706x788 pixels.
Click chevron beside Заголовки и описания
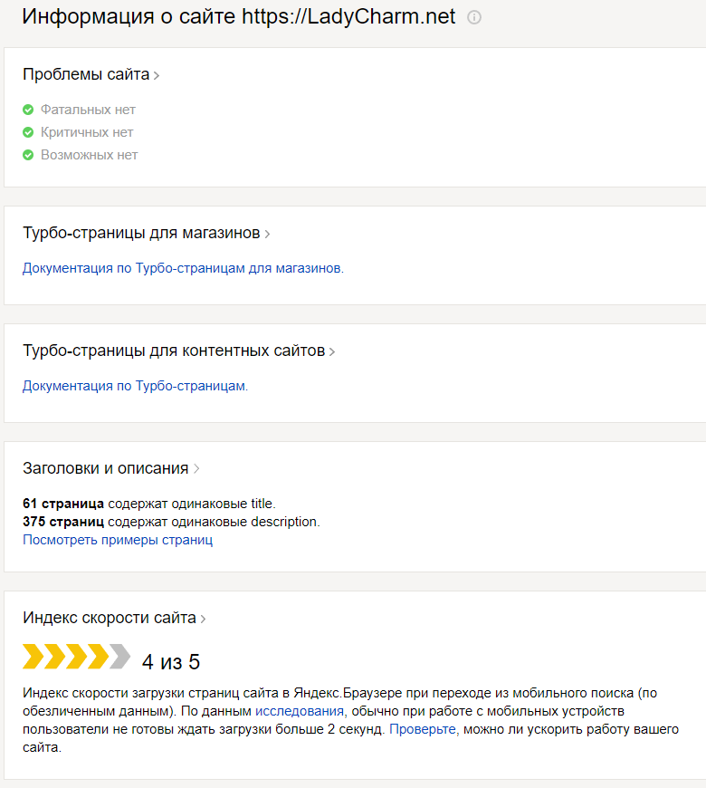pyautogui.click(x=196, y=469)
